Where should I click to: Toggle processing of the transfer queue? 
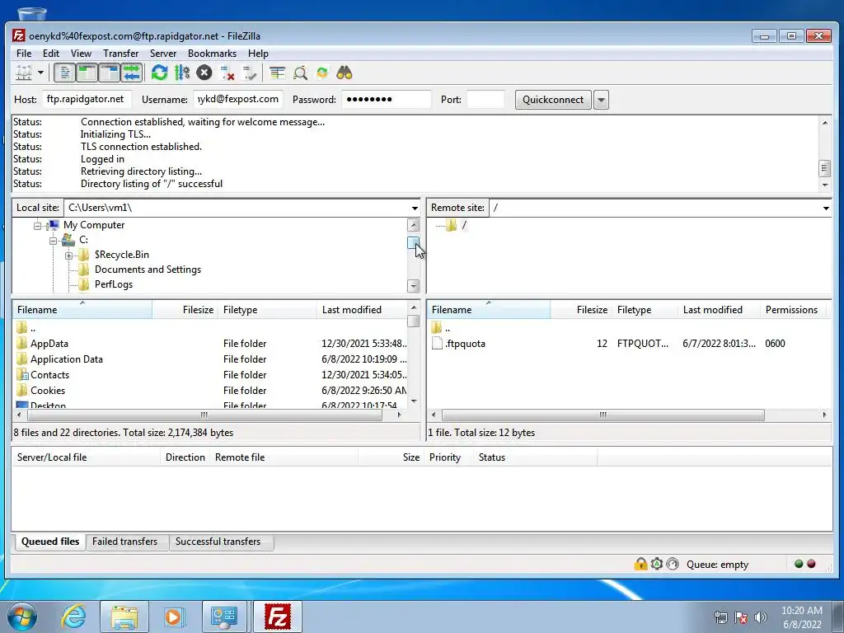click(x=182, y=73)
